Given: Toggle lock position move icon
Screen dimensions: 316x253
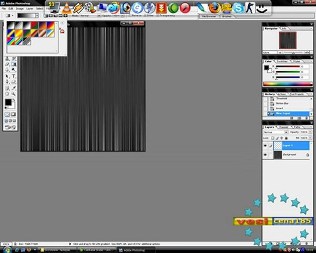Looking at the screenshot, I should (282, 138).
